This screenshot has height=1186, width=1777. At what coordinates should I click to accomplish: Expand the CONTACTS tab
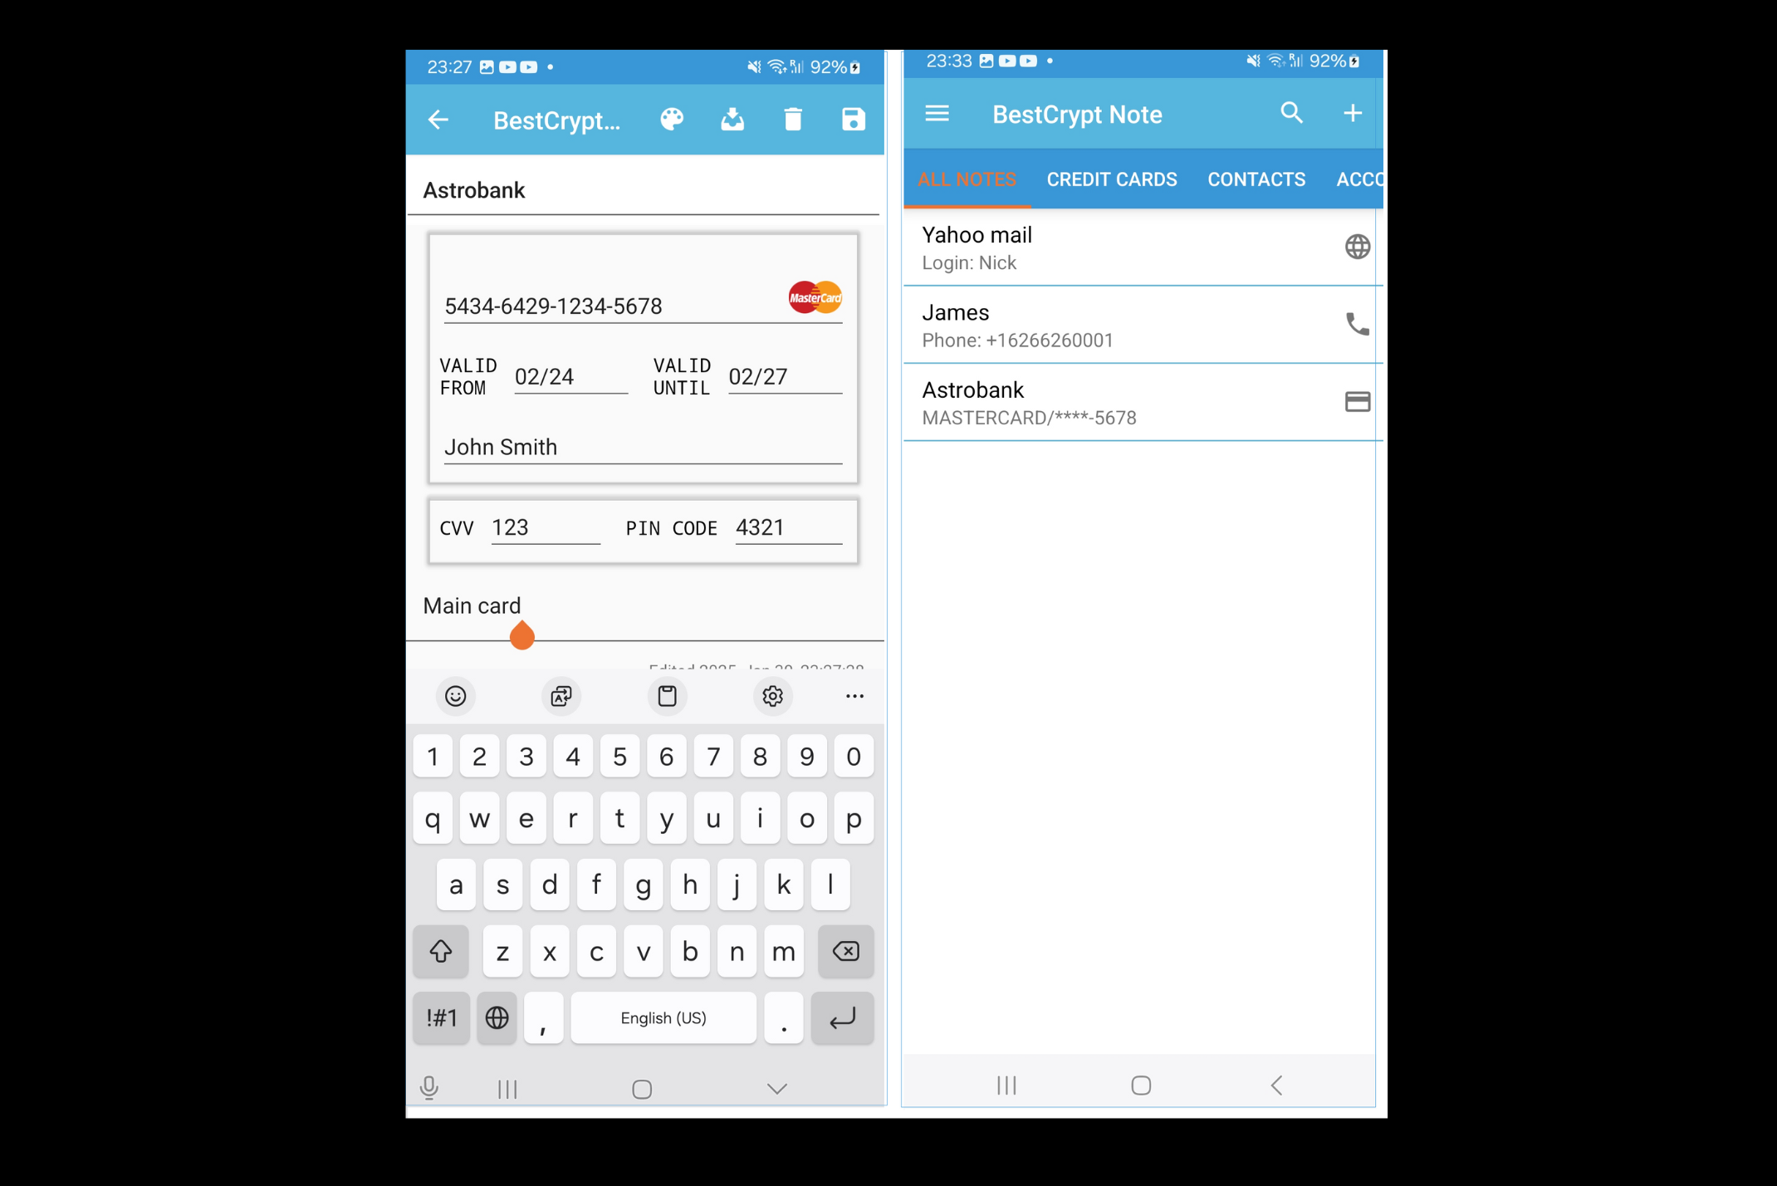pos(1256,179)
